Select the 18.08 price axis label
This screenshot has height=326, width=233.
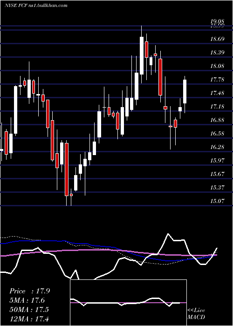(x=217, y=66)
